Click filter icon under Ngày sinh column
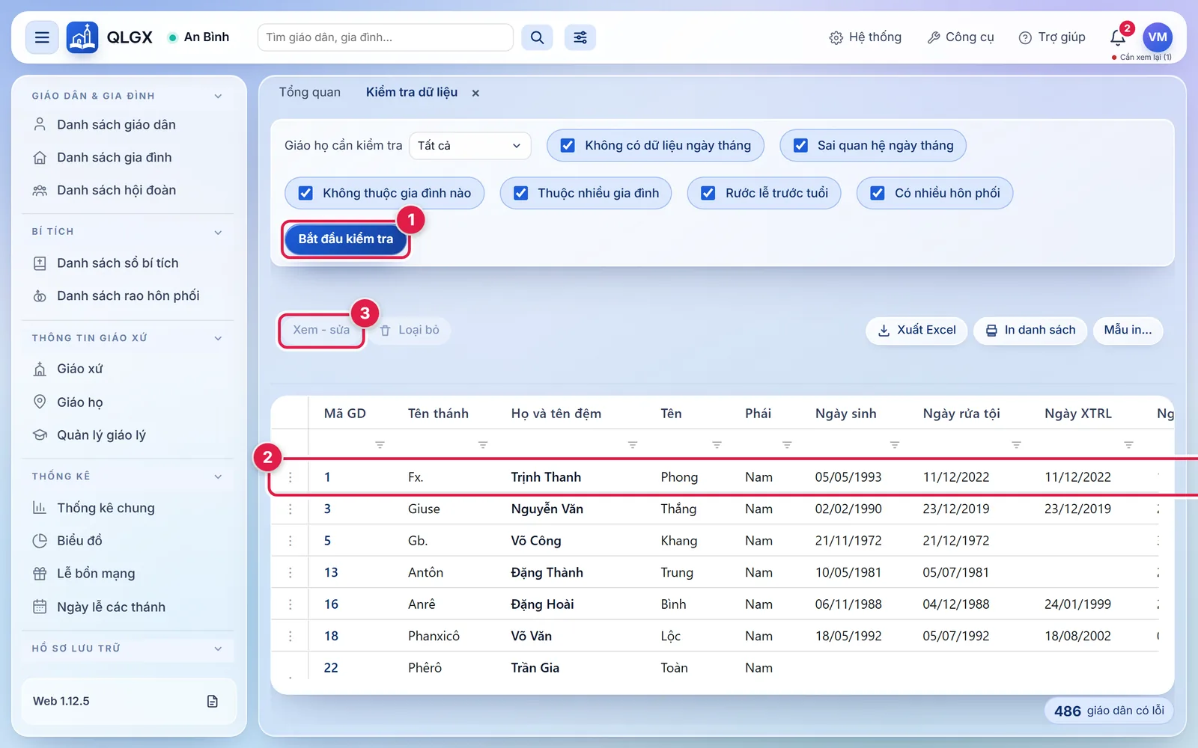Screen dimensions: 1198x748 pos(894,445)
